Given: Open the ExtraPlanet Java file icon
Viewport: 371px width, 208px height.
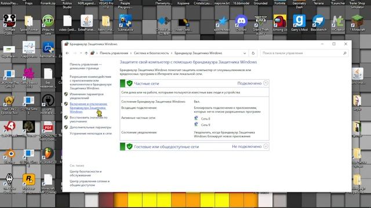Looking at the screenshot, I should 86,22.
